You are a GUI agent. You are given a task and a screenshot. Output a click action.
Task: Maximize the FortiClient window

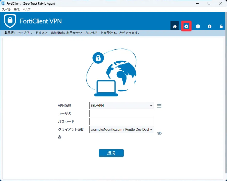click(x=209, y=4)
